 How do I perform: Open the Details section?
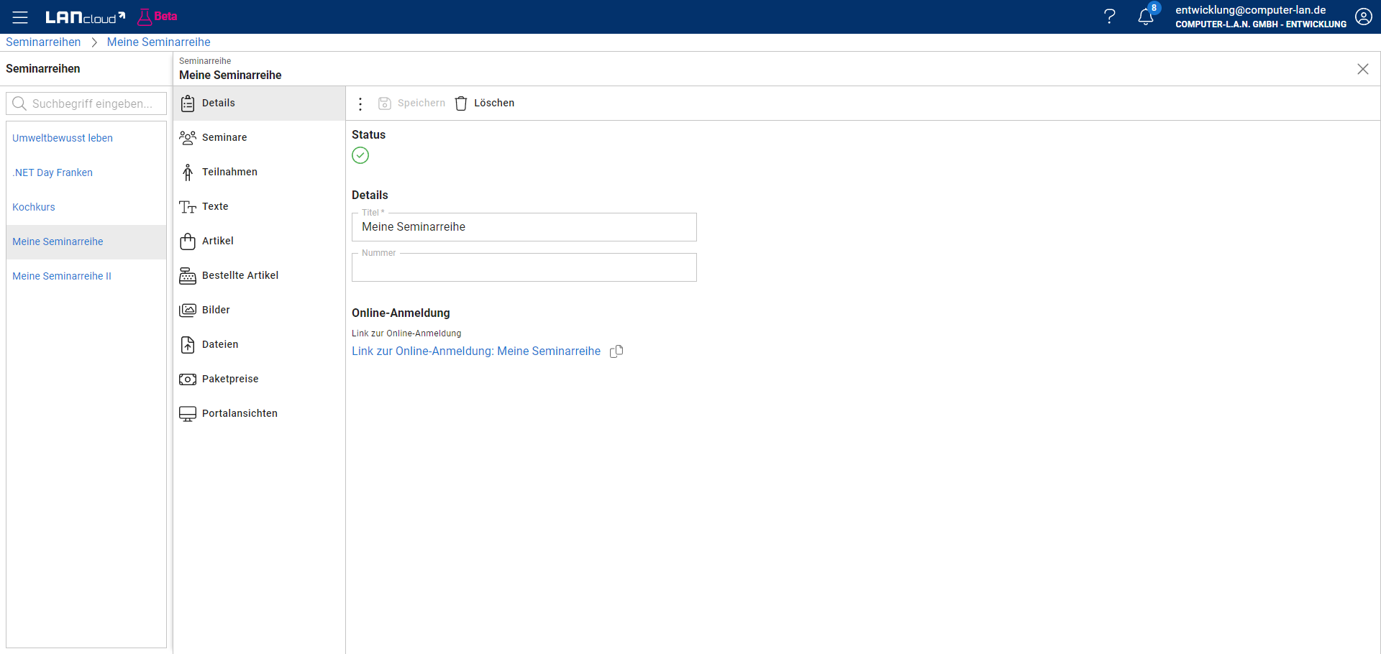(x=259, y=103)
